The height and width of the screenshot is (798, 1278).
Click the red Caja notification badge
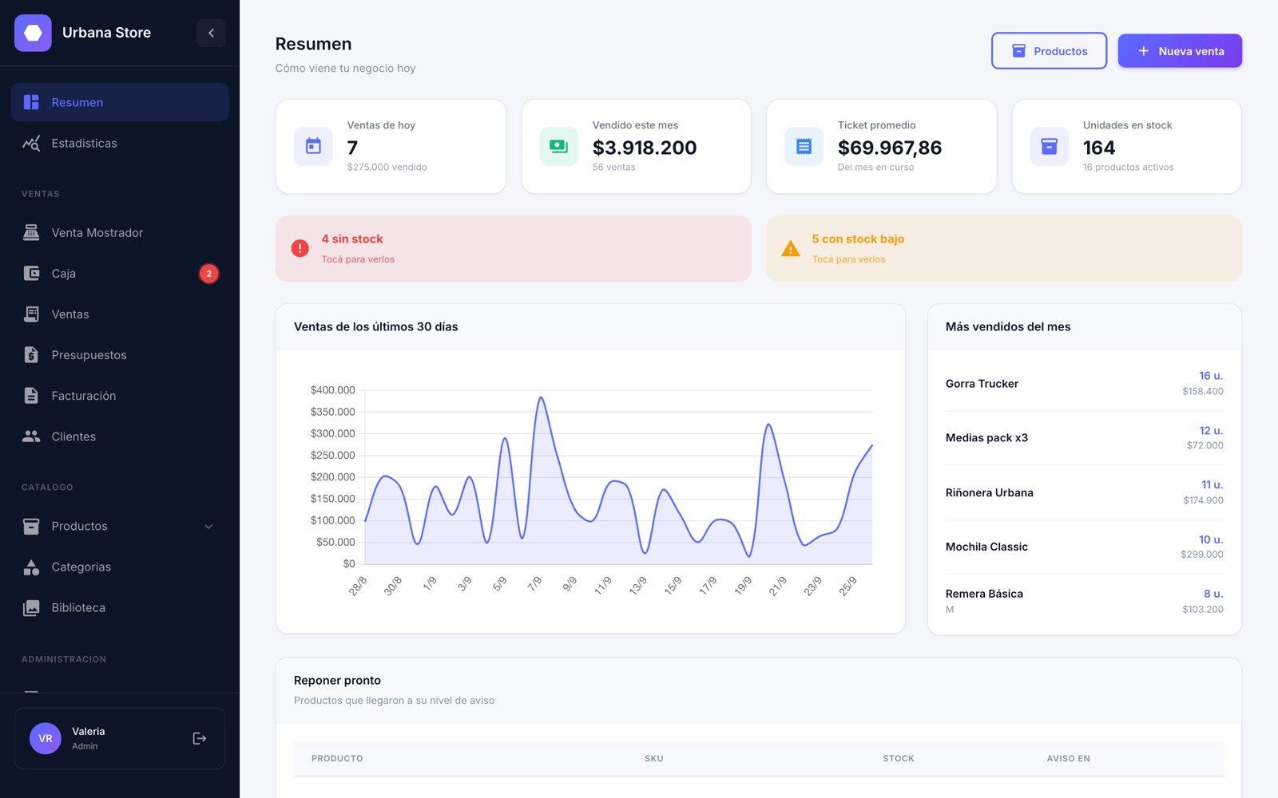(x=209, y=274)
